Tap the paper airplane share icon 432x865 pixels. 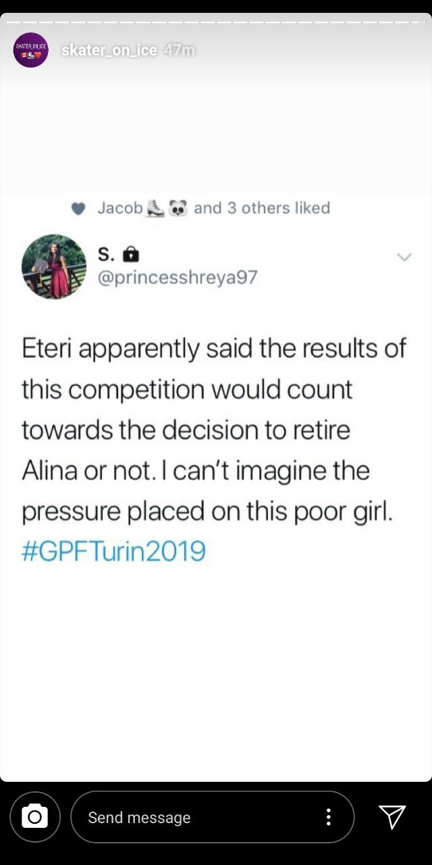pyautogui.click(x=391, y=817)
